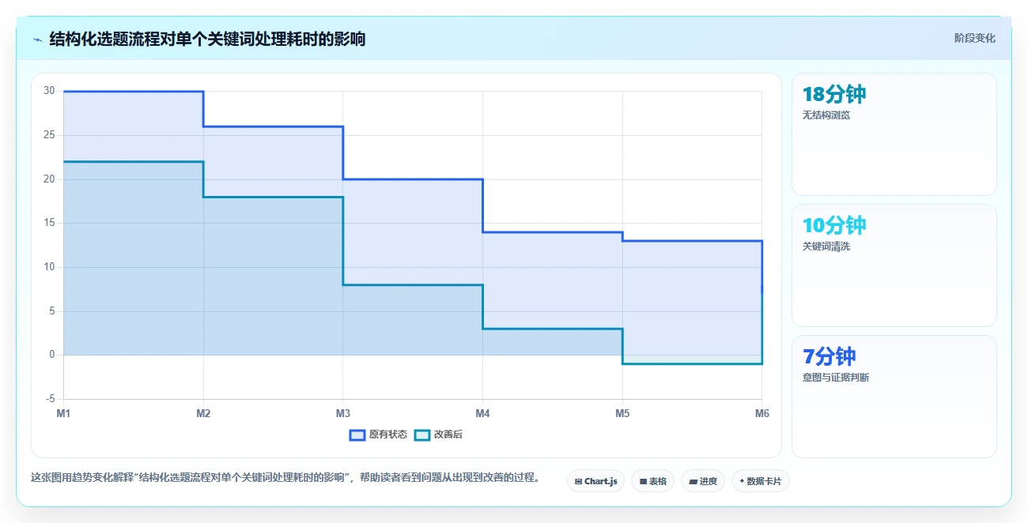Click the -5 y-axis tick label
The height and width of the screenshot is (523, 1028).
pyautogui.click(x=50, y=399)
